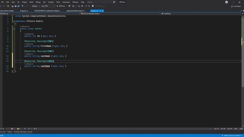The width and height of the screenshot is (244, 137).
Task: Click the Open File folder icon
Action: [13, 6]
